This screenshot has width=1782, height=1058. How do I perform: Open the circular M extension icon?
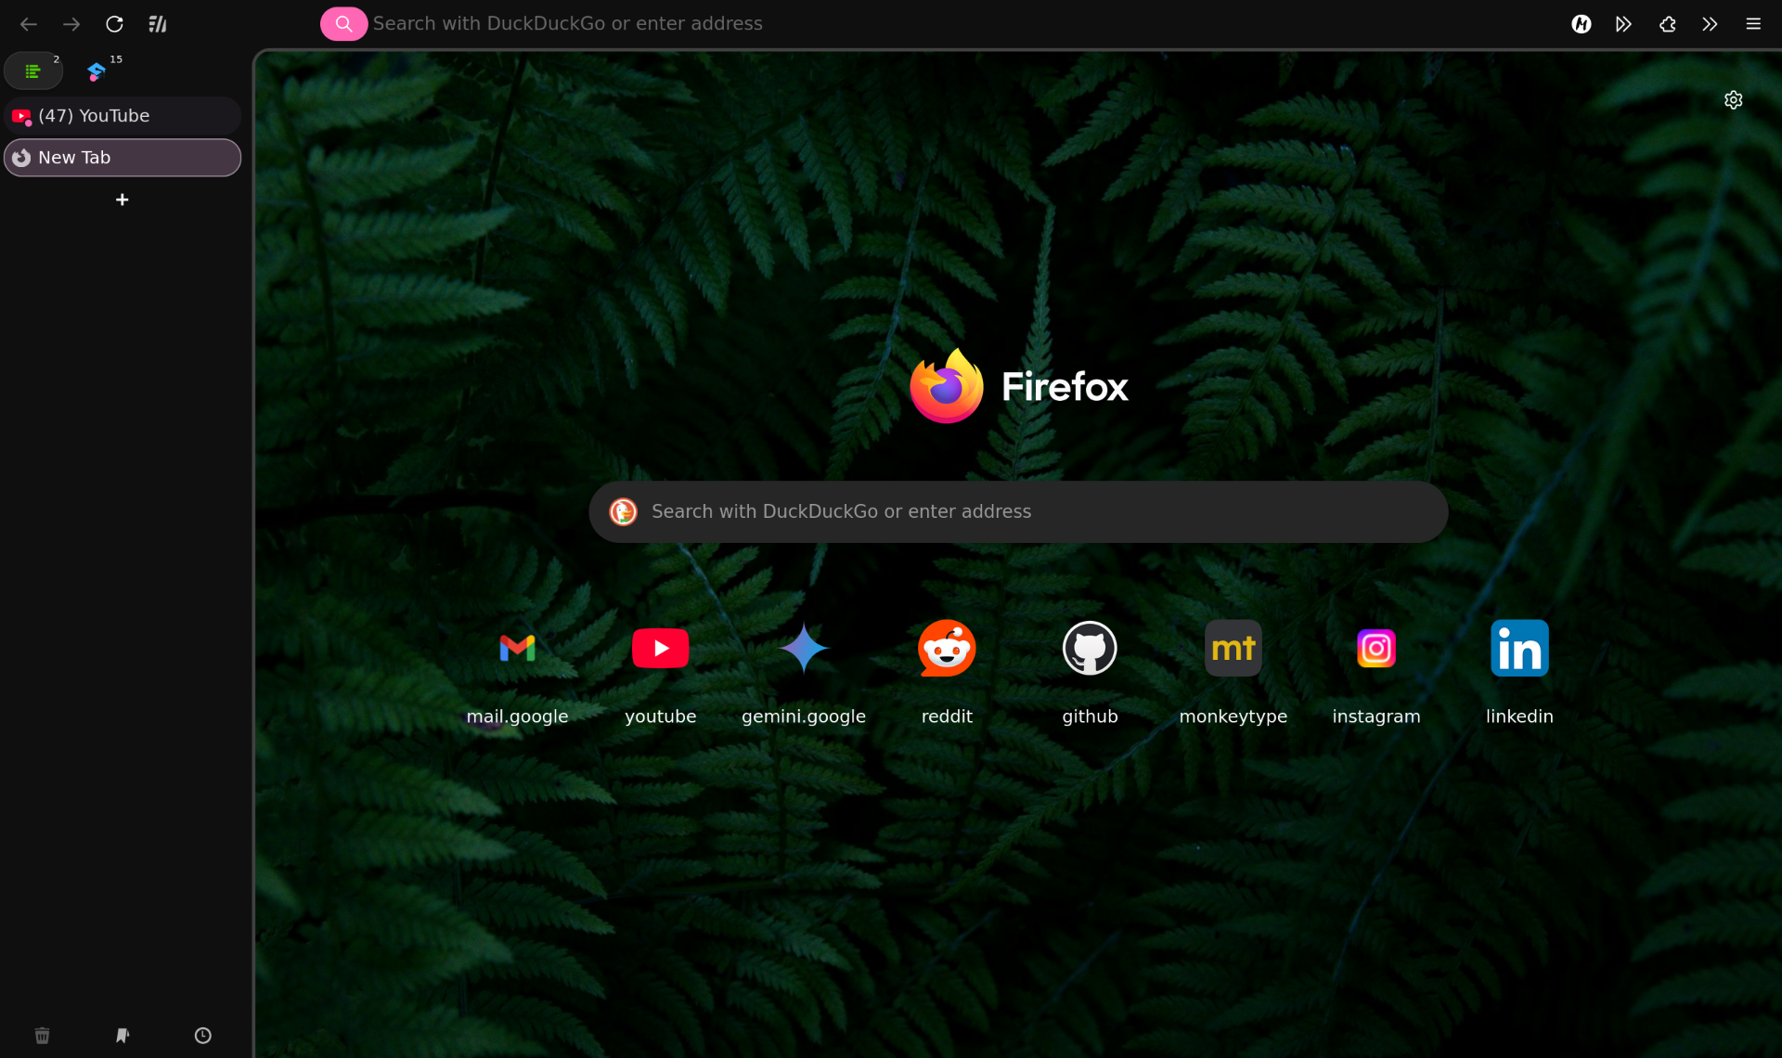coord(1582,24)
